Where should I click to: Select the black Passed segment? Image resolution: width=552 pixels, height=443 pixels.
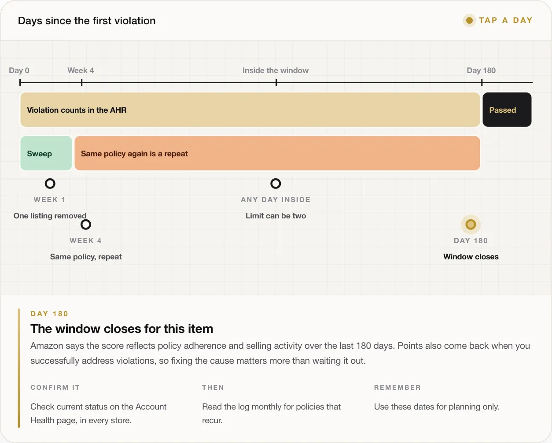click(507, 110)
